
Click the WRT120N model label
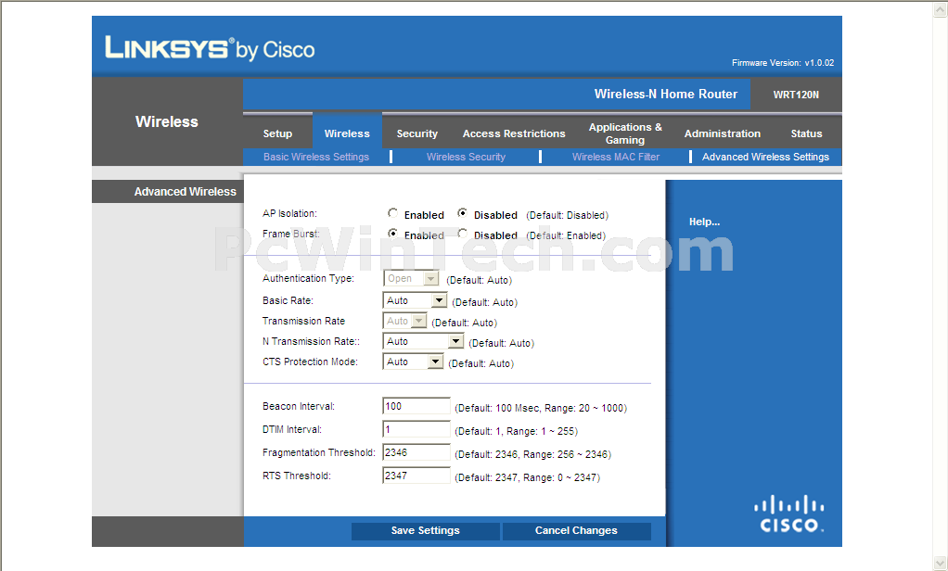point(796,95)
